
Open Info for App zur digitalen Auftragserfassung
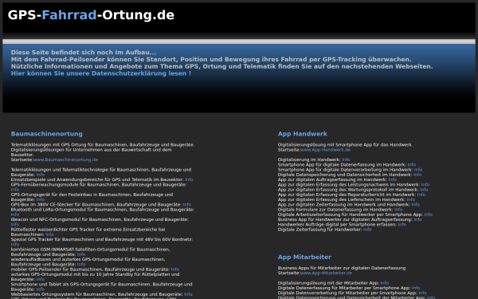392,179
